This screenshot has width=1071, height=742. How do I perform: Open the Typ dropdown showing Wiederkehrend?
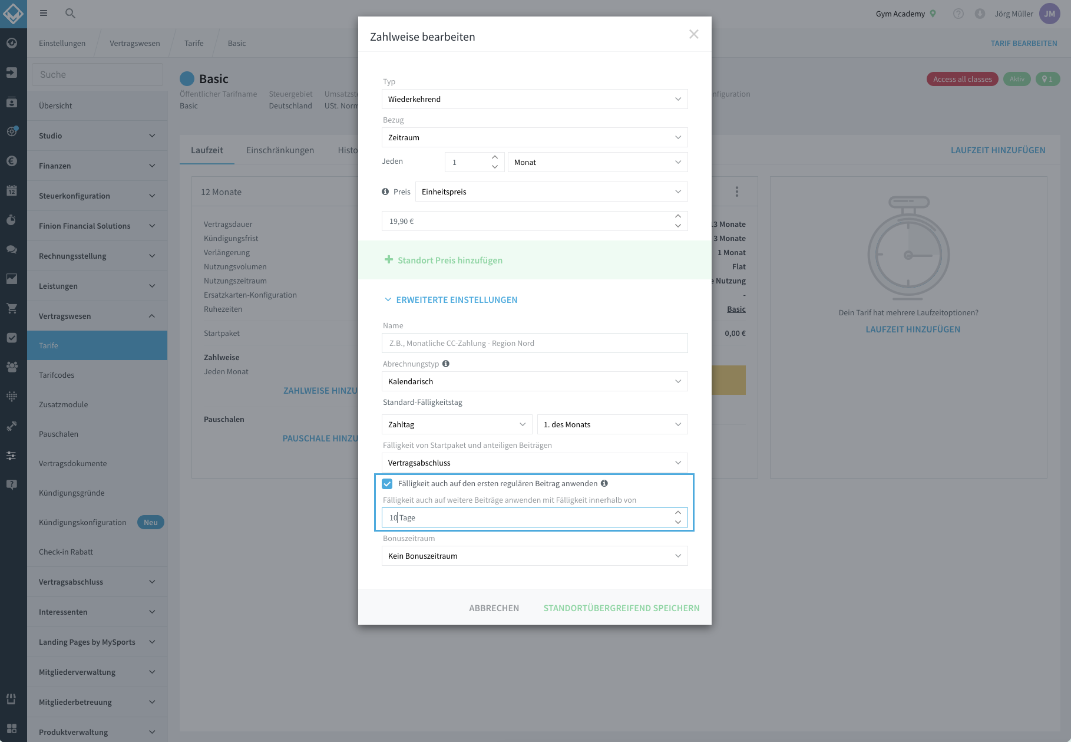[535, 99]
